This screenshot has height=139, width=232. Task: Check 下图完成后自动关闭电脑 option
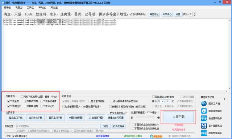[133, 129]
